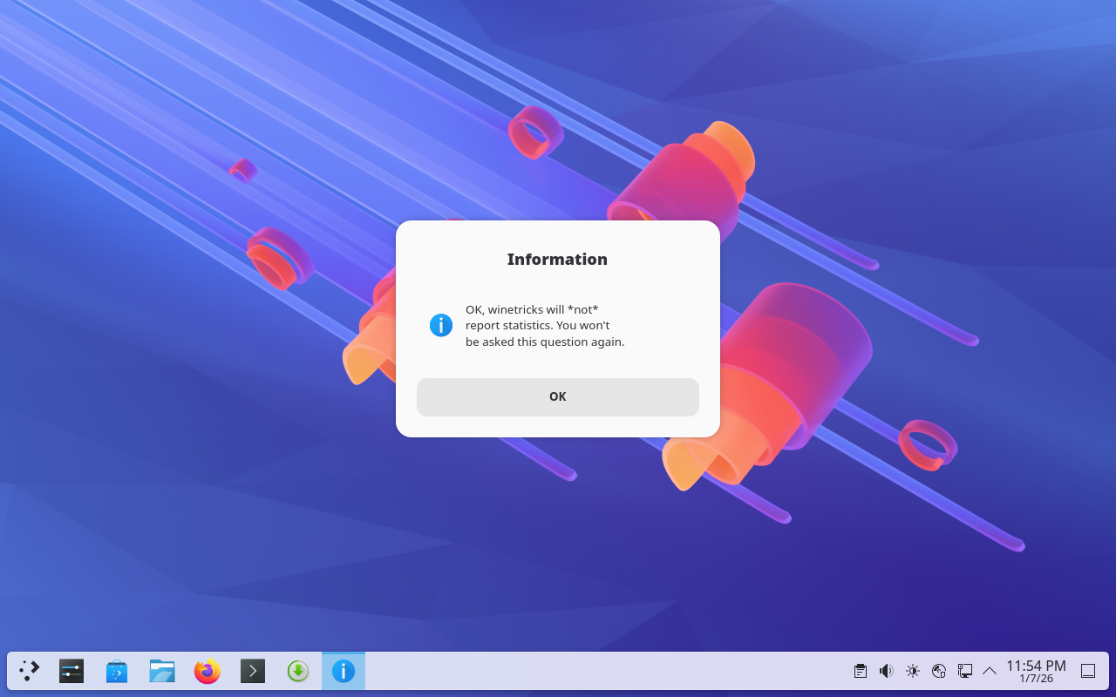
Task: Open the KDE application launcher
Action: point(30,671)
